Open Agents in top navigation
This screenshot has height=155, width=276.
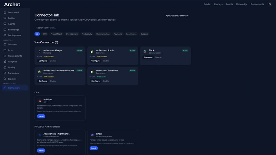point(229,4)
